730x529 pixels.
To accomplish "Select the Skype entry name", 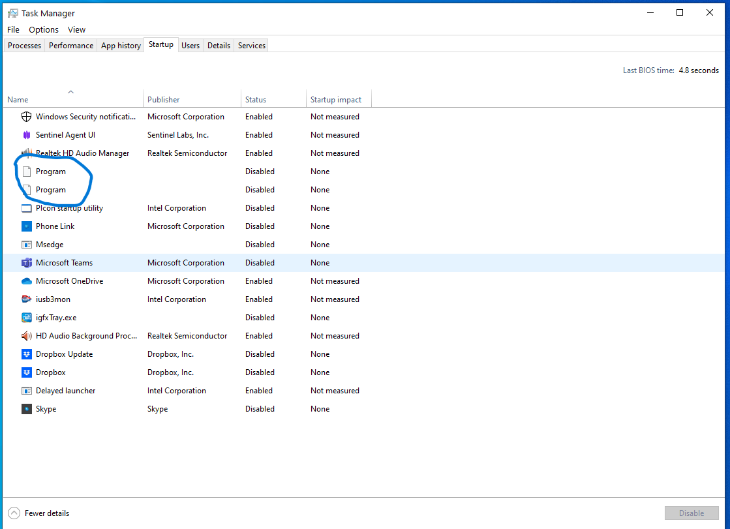I will 46,409.
